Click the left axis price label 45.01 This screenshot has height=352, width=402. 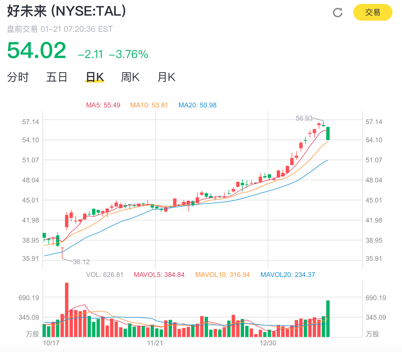pos(31,200)
